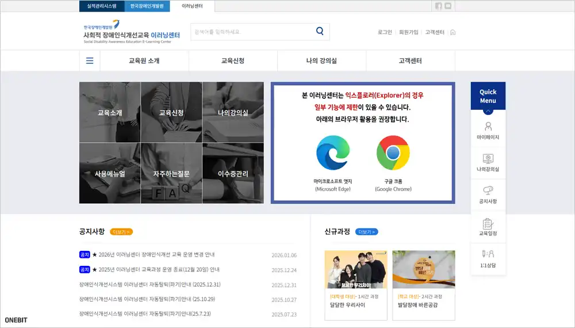Image resolution: width=575 pixels, height=328 pixels.
Task: Open the 교육원 소개 menu
Action: pos(144,60)
